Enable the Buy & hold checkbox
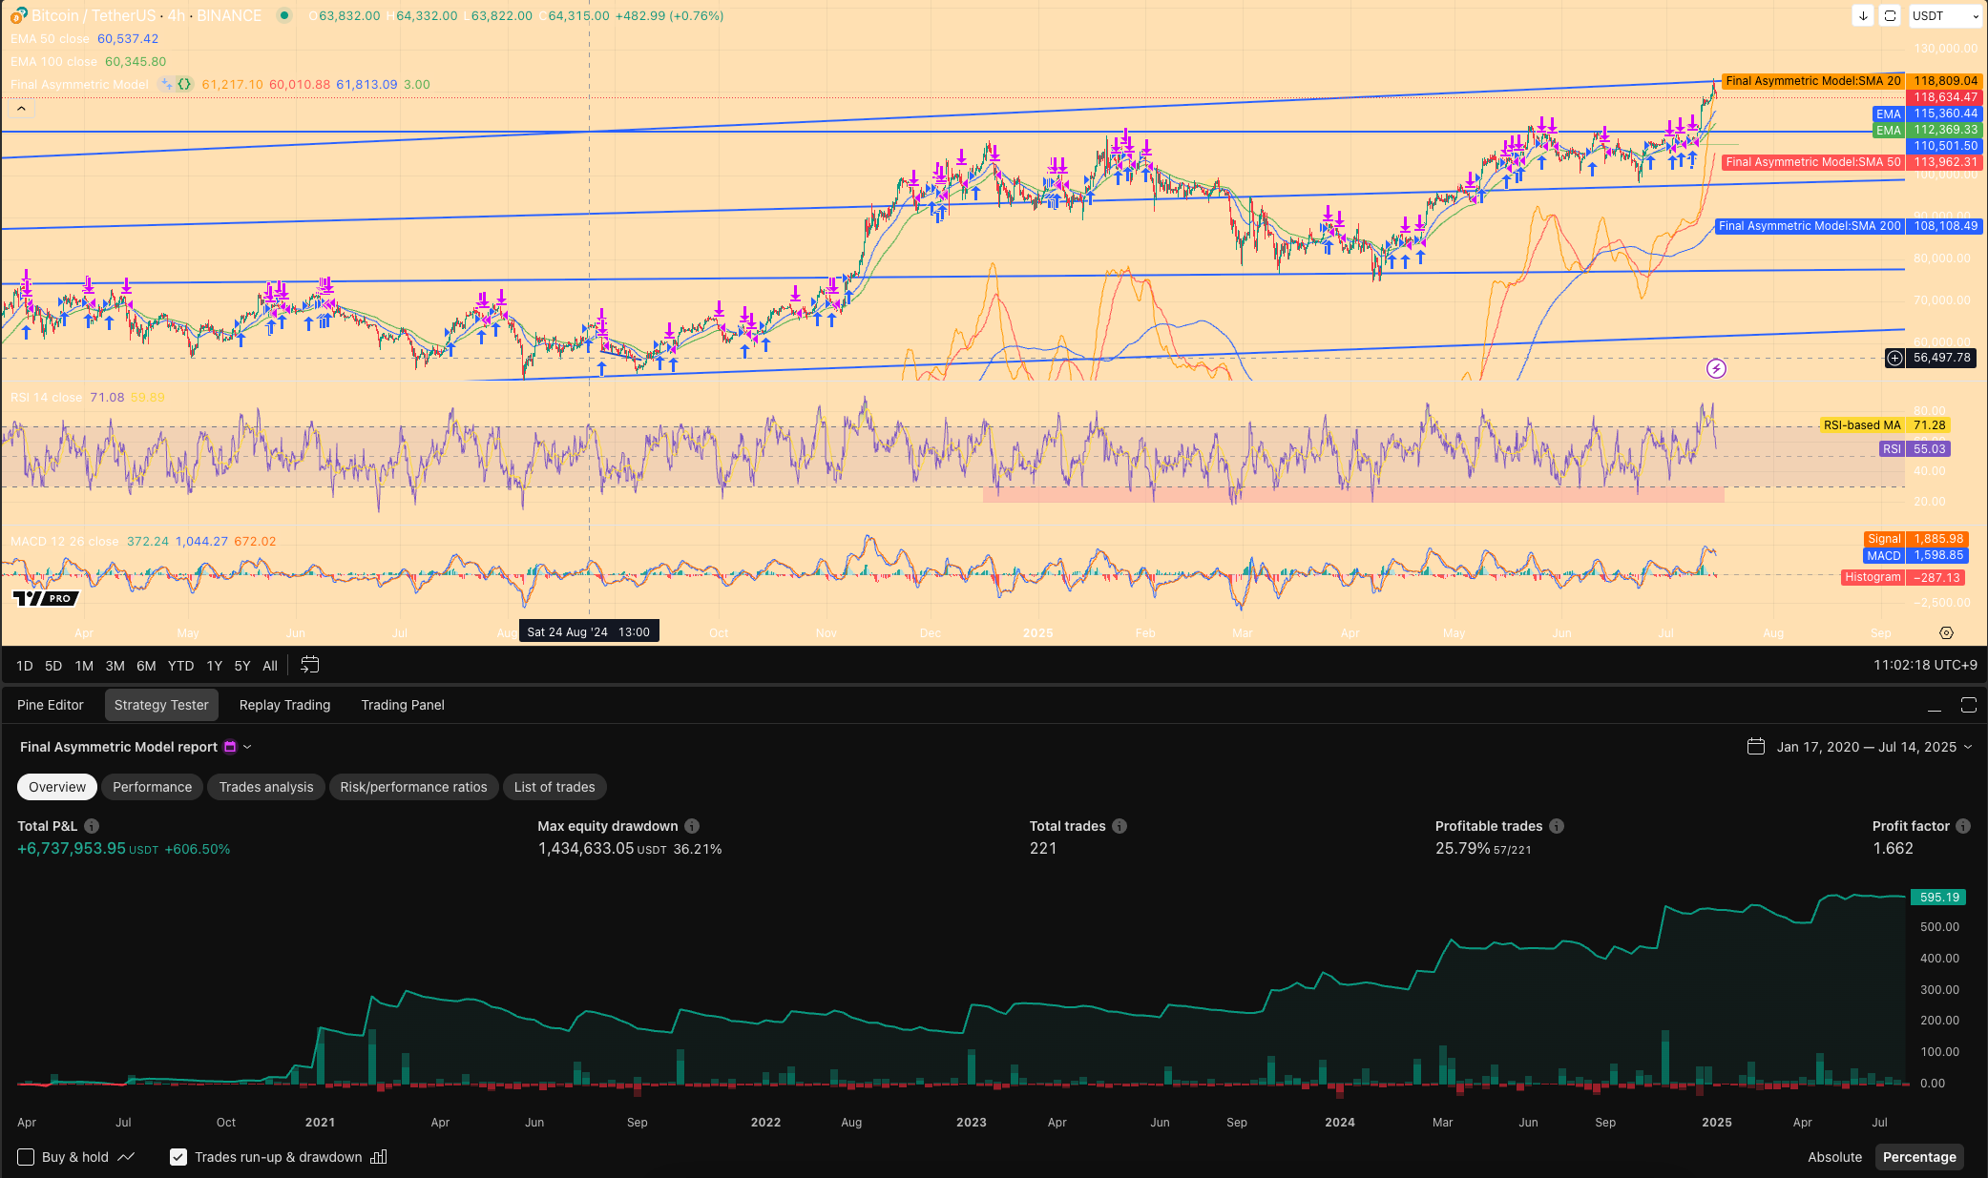The image size is (1988, 1178). 27,1157
